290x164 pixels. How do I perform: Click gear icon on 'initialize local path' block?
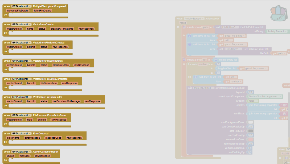[184, 27]
